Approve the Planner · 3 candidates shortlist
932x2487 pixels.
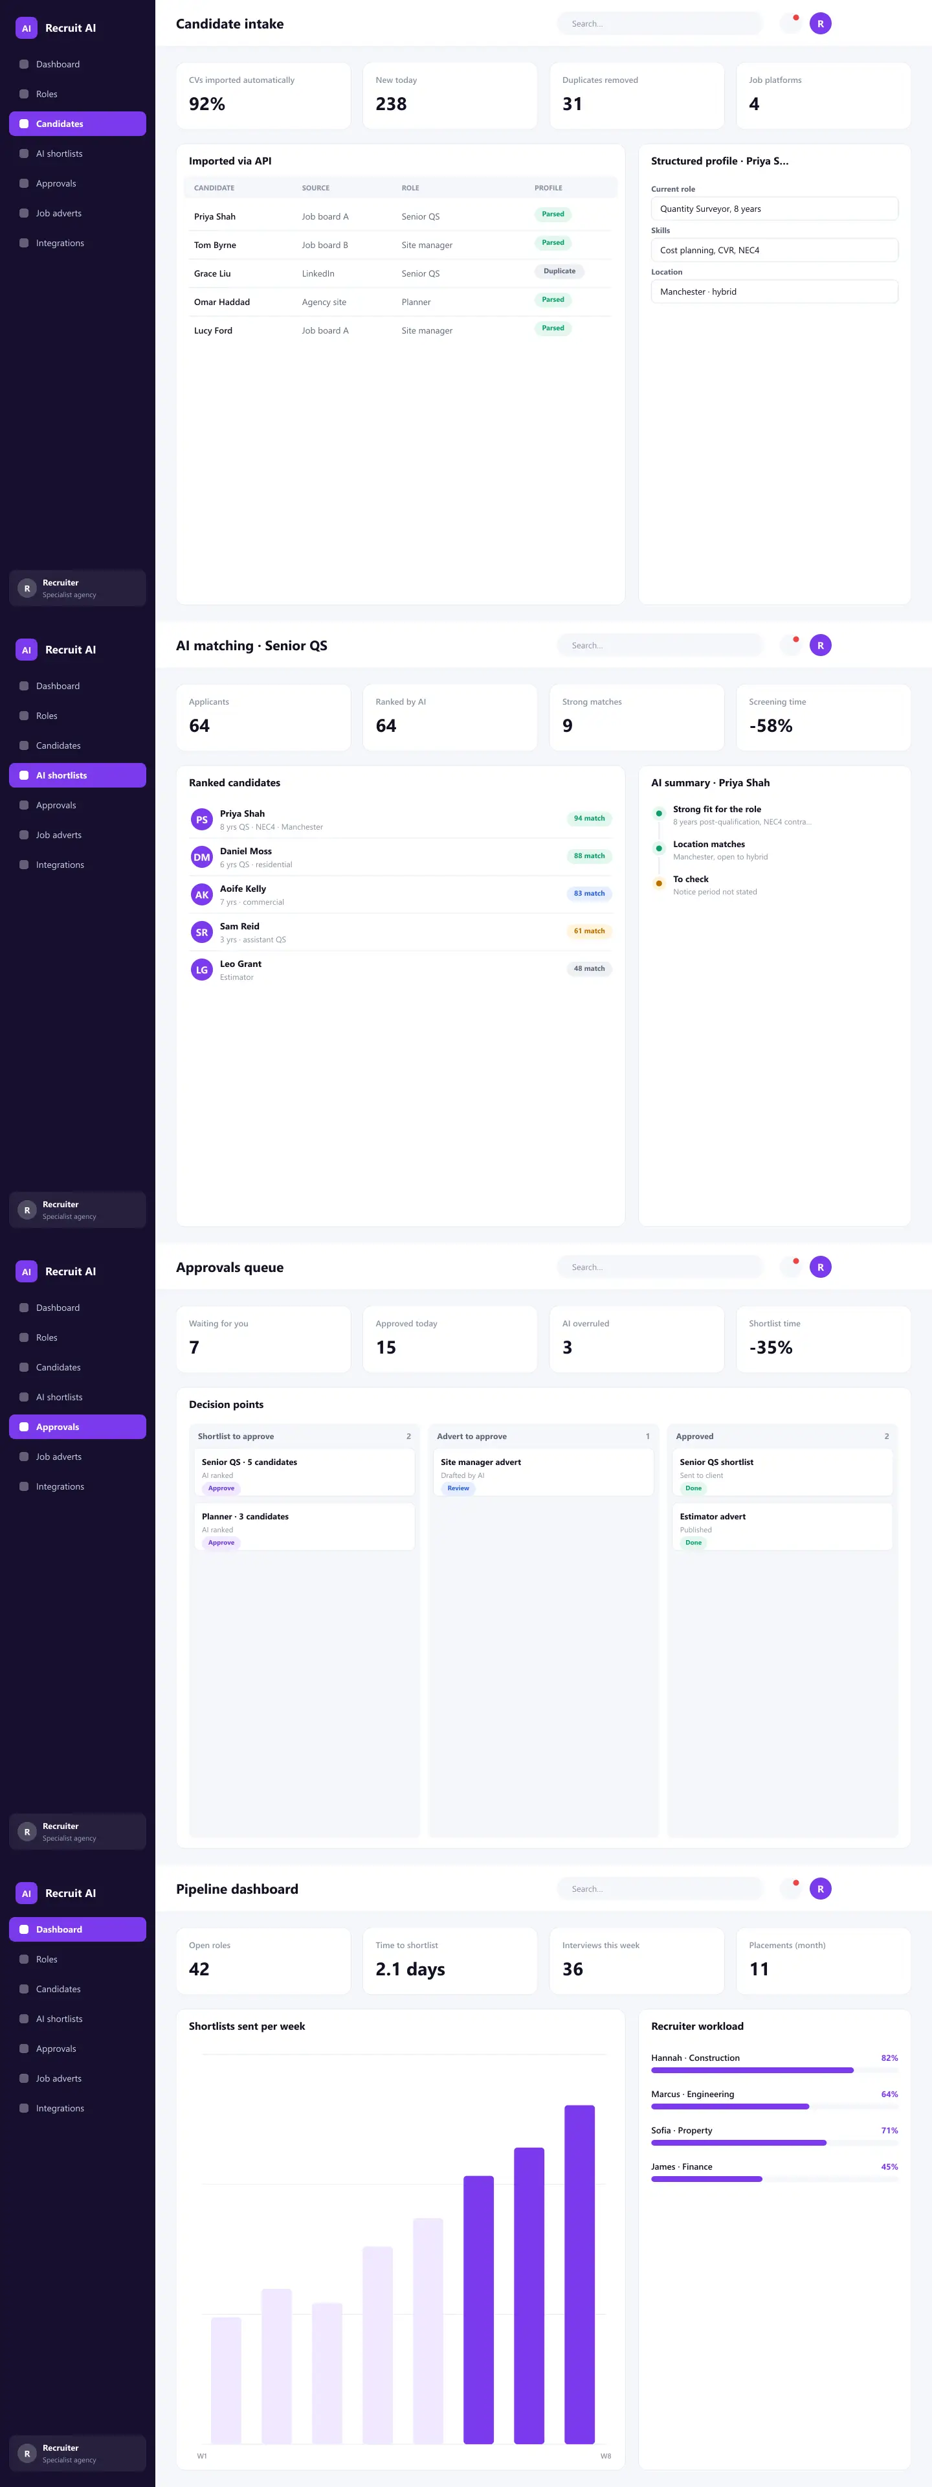click(x=221, y=1542)
